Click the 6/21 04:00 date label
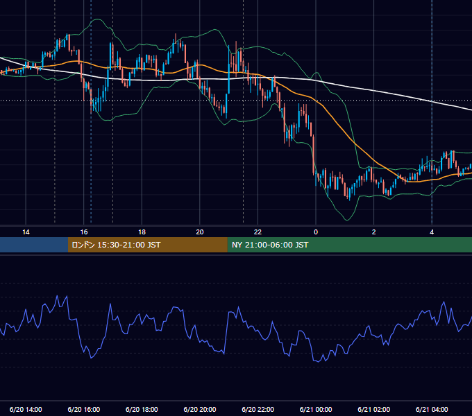This screenshot has width=472, height=416. coord(432,409)
